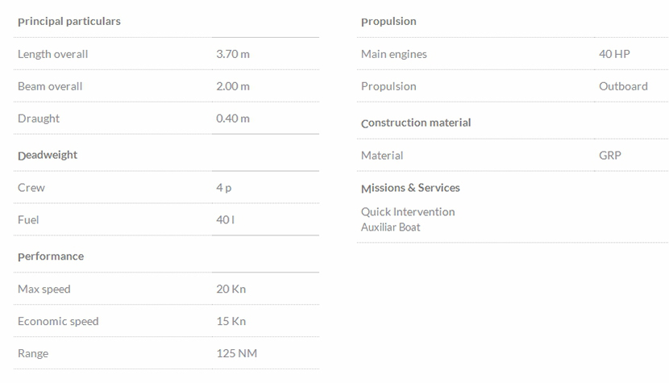
Task: Click the Construction material heading
Action: coord(416,123)
